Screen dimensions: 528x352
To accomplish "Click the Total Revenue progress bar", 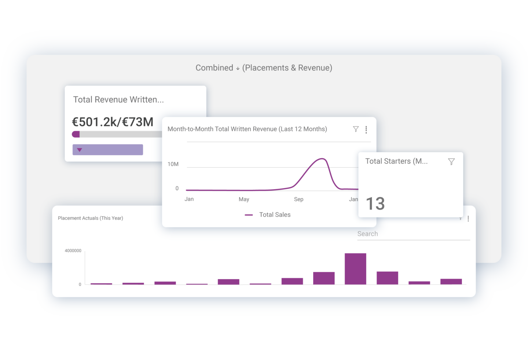I will (x=117, y=134).
